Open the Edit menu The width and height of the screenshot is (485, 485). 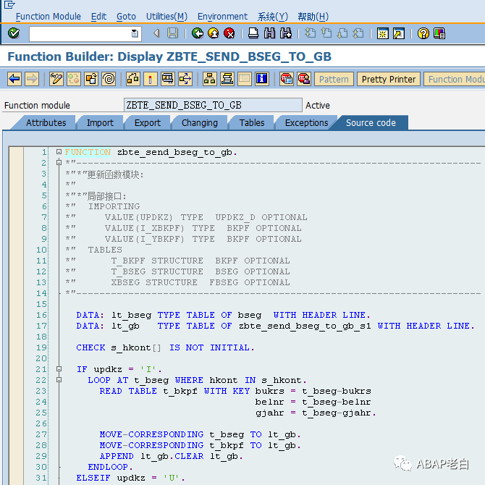98,17
